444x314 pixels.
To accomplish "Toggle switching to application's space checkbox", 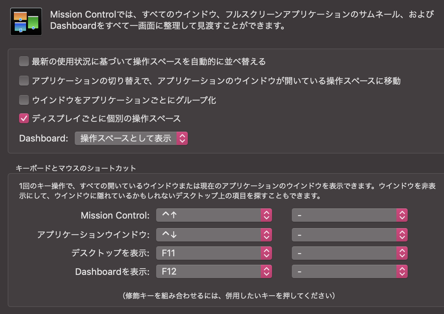I will click(x=24, y=81).
